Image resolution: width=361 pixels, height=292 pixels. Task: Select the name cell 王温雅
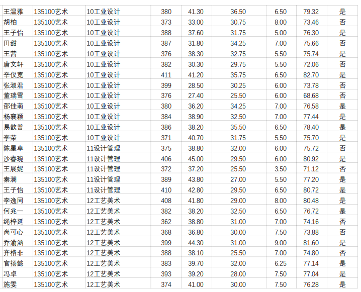point(14,12)
